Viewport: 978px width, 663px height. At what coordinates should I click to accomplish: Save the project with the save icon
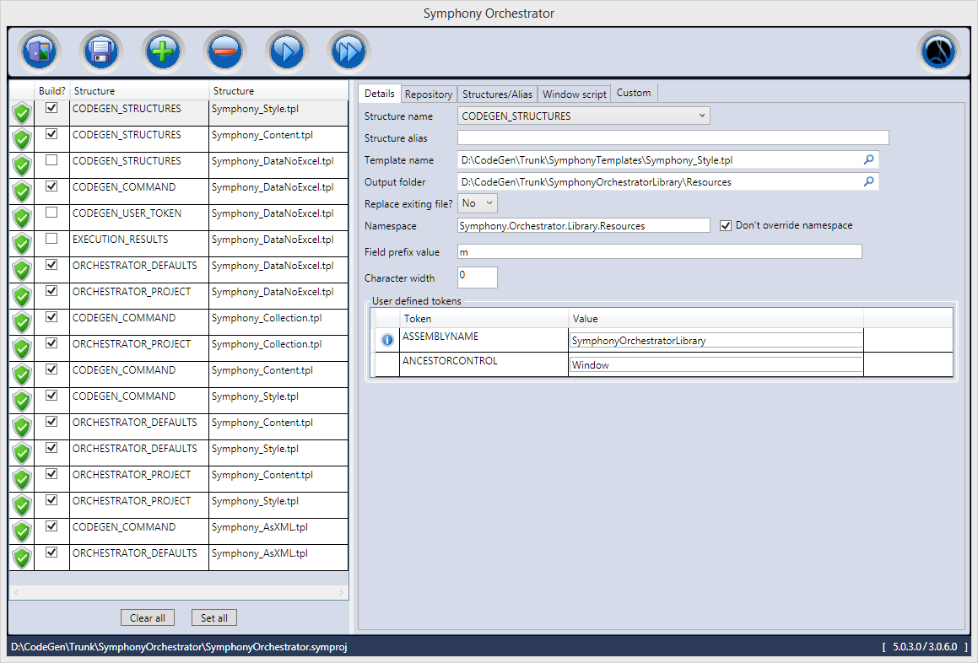coord(100,51)
